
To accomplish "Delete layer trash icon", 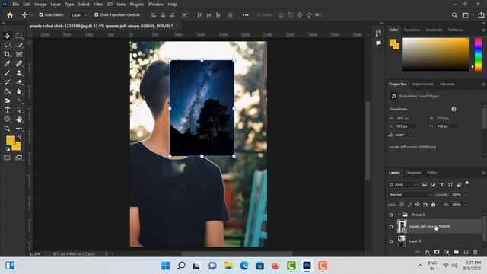I will click(x=475, y=252).
